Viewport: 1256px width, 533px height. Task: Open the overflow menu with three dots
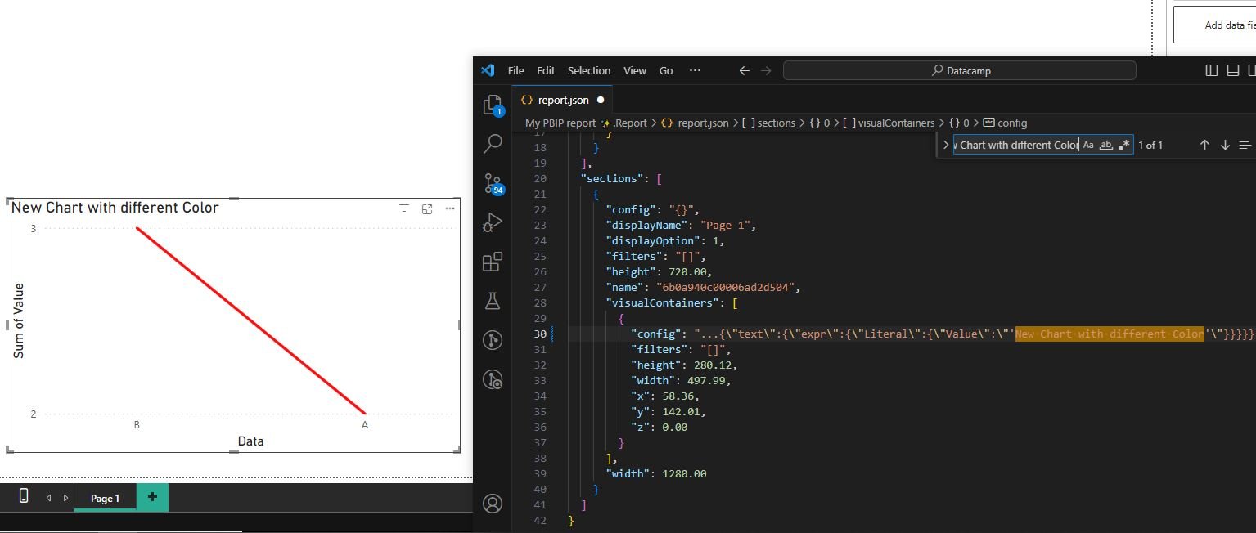click(695, 70)
